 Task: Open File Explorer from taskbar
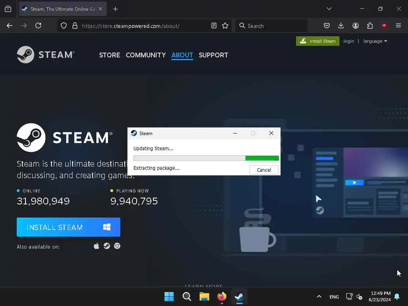point(204,296)
